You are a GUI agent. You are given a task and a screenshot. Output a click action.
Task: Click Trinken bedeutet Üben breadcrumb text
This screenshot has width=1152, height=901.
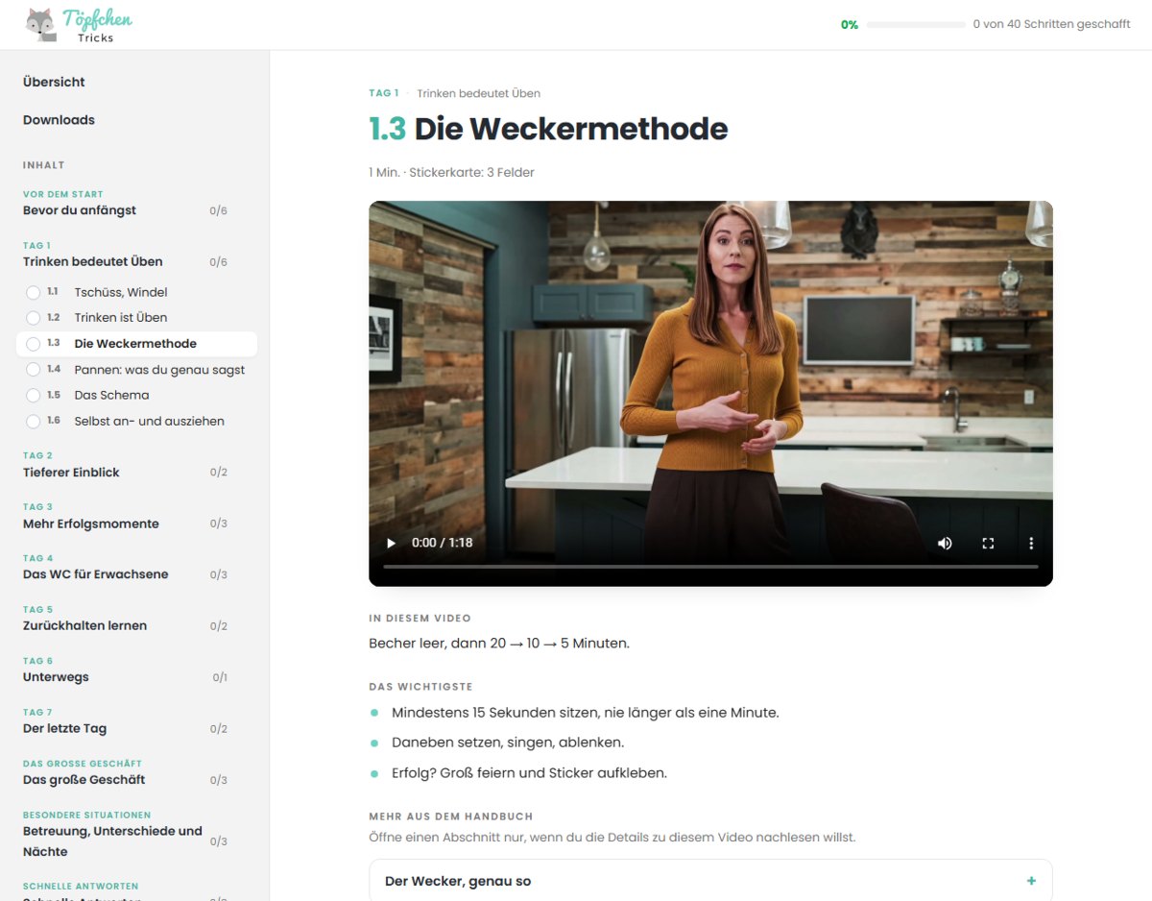478,93
